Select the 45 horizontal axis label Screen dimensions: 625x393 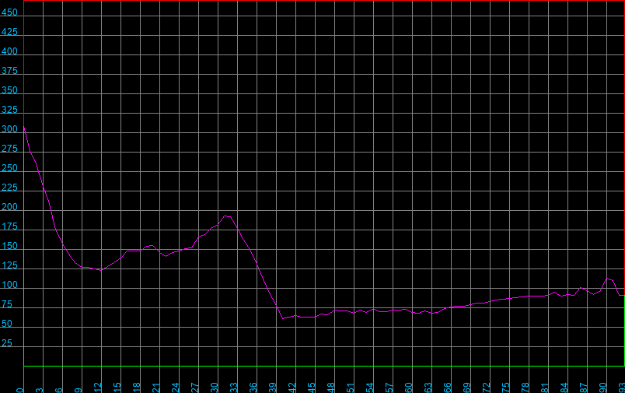click(311, 388)
